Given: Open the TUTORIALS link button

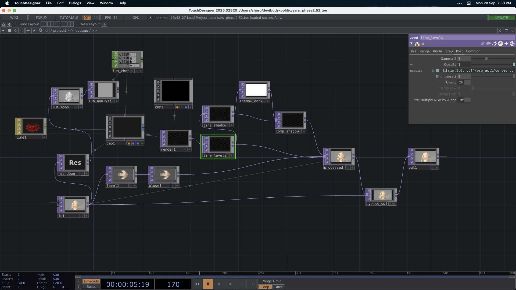Looking at the screenshot, I should (x=69, y=18).
